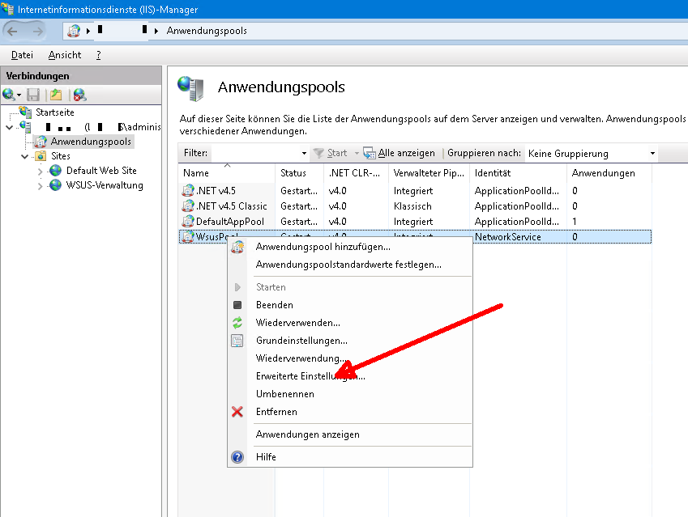The image size is (688, 517).
Task: Expand the Default Web Site tree node
Action: pos(41,171)
